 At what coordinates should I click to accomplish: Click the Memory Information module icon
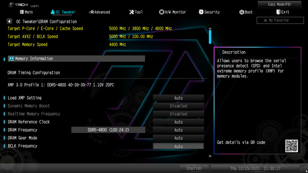pos(12,59)
